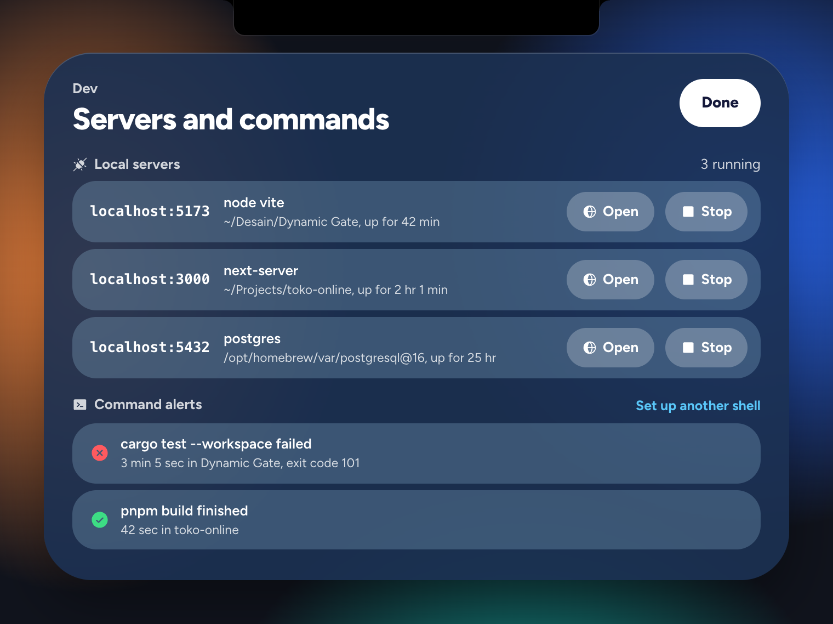The height and width of the screenshot is (624, 833).
Task: Click the Local servers plug icon
Action: (x=80, y=164)
